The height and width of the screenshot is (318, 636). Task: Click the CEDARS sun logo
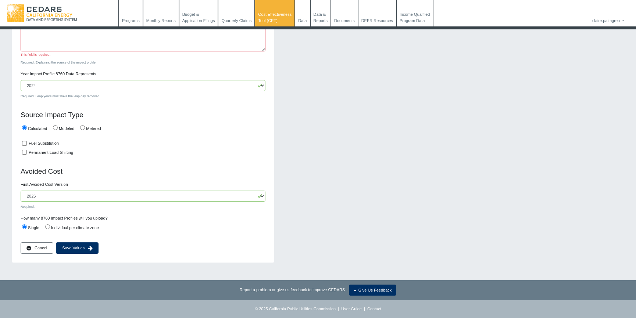click(x=15, y=13)
